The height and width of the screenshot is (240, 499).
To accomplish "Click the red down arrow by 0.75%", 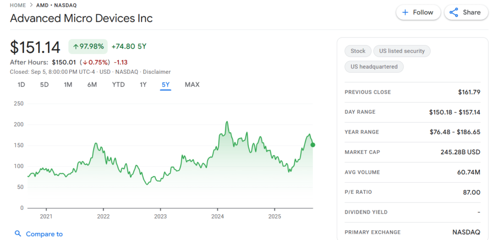I will (85, 62).
